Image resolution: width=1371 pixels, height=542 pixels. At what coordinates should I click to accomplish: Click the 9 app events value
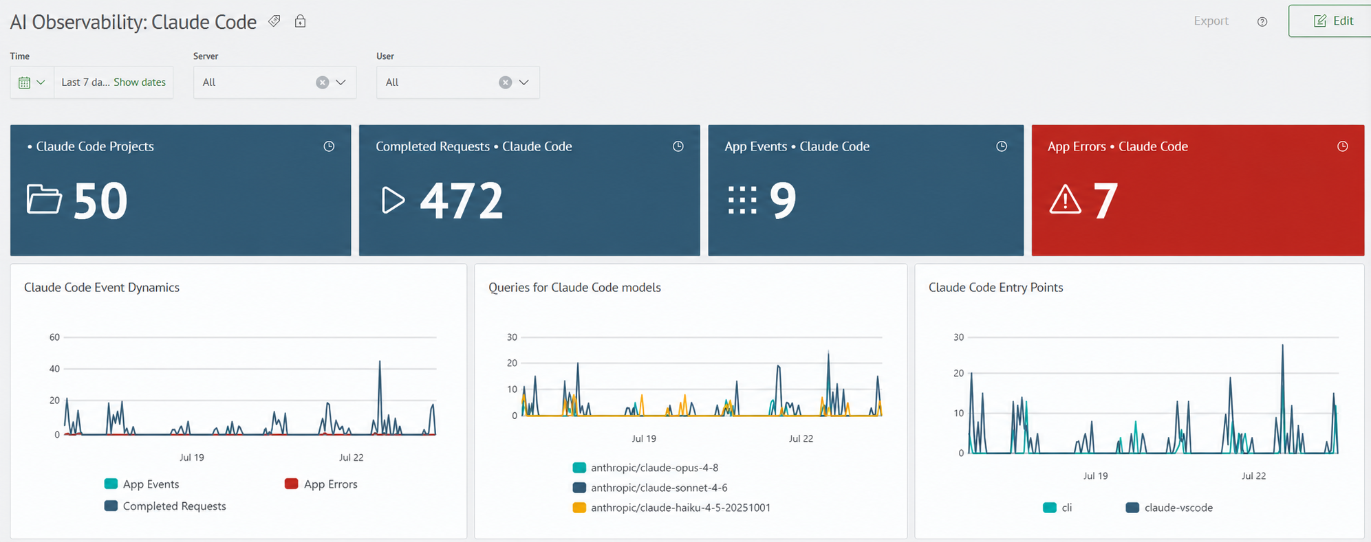tap(783, 201)
